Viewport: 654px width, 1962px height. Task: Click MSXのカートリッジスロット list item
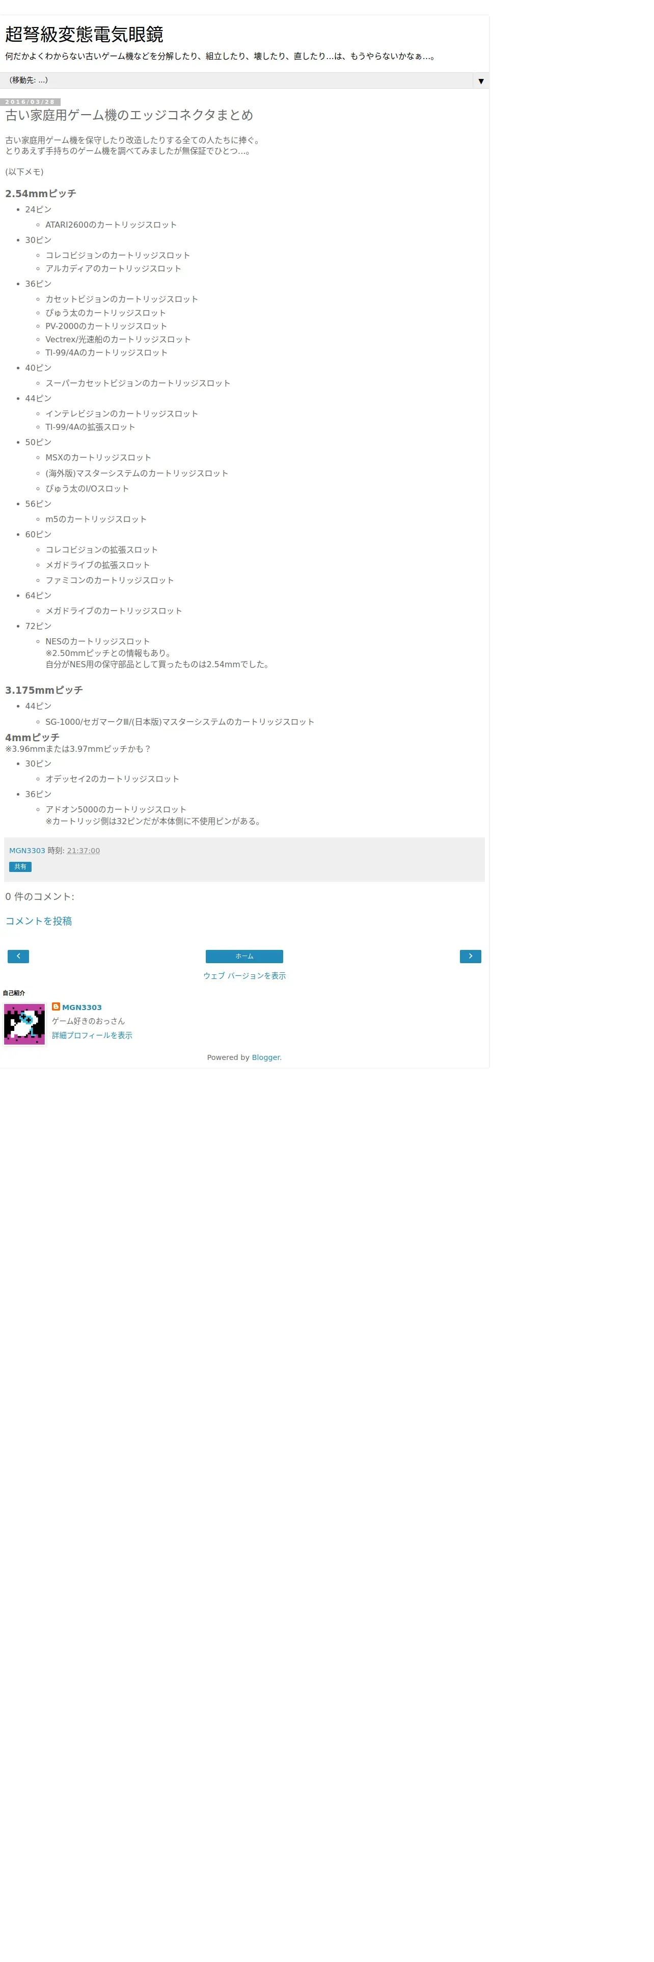tap(98, 458)
